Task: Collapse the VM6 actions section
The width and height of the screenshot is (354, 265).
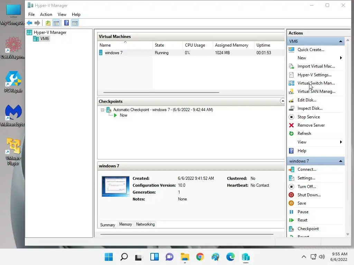Action: coord(341,41)
